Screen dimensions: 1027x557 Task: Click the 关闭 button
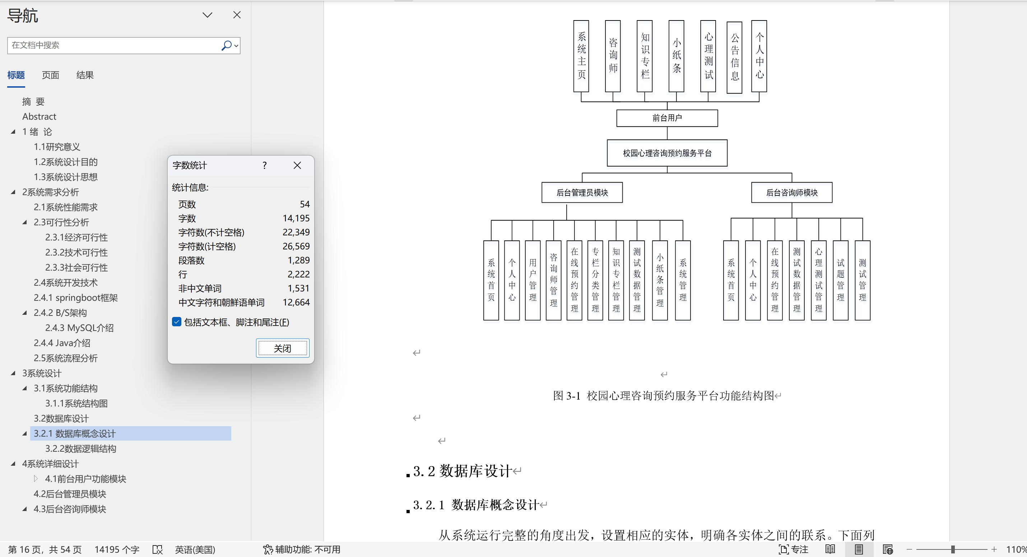click(x=283, y=348)
